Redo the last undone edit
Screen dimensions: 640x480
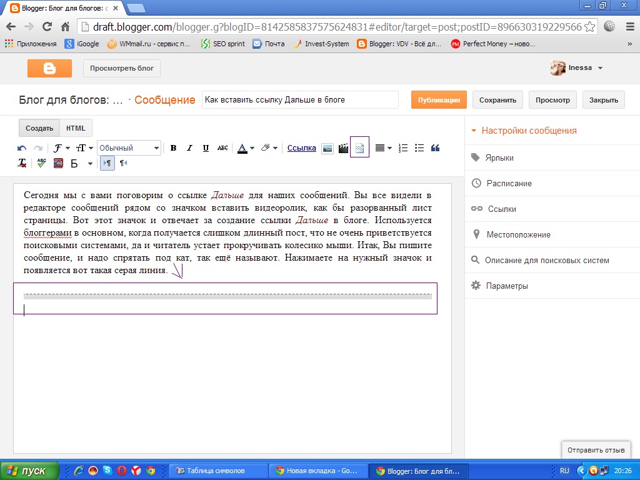(x=38, y=147)
